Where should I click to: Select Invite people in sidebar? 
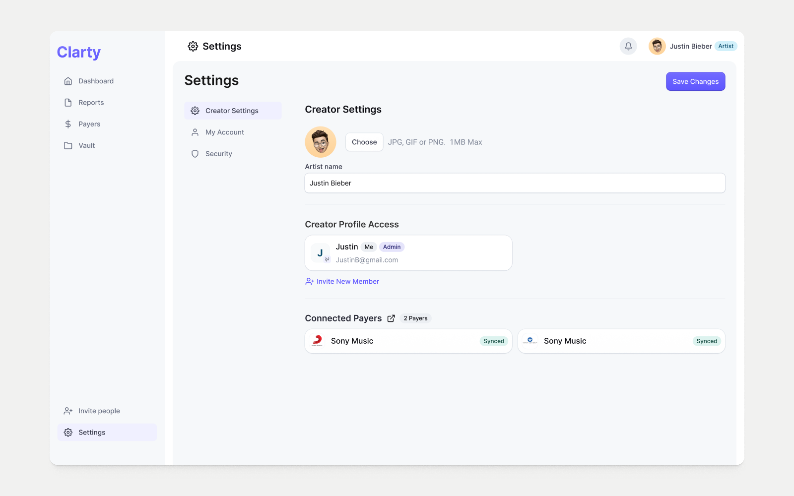107,411
